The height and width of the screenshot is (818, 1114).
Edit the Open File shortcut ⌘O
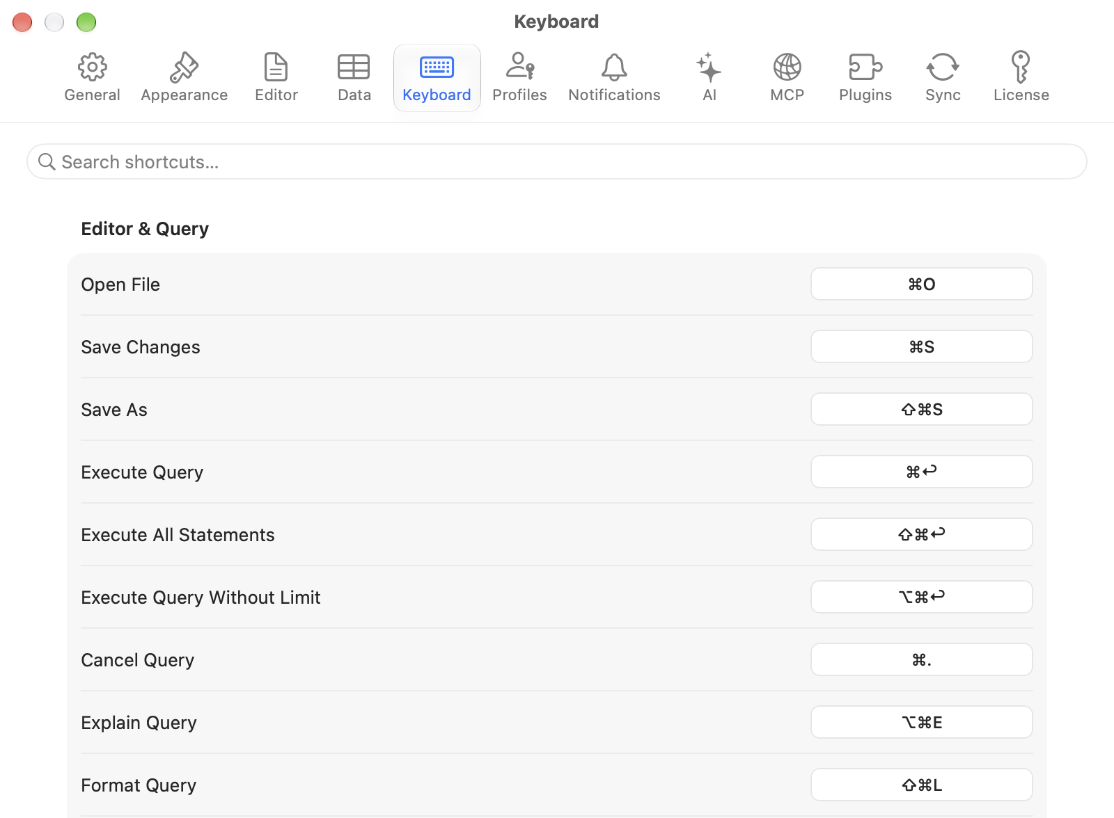pos(921,284)
